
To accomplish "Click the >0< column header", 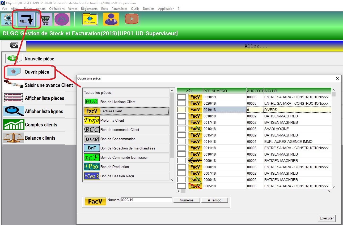I will (190, 91).
